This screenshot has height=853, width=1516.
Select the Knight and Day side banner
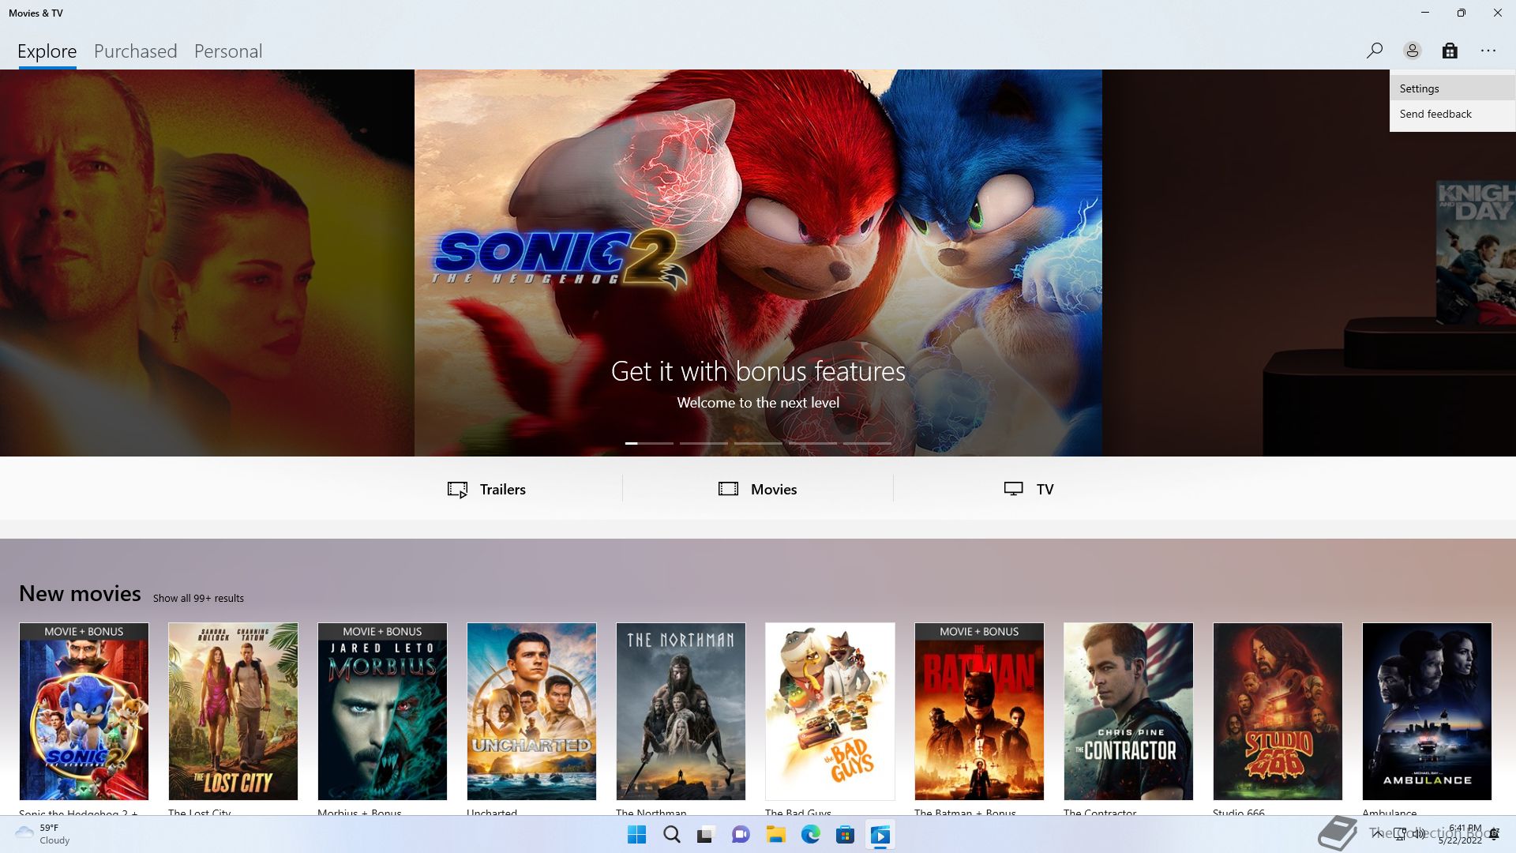pyautogui.click(x=1475, y=253)
